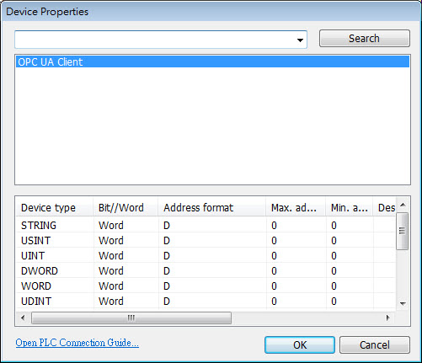Screen dimensions: 422x363
Task: Open PLC Connection Guide link
Action: 77,343
